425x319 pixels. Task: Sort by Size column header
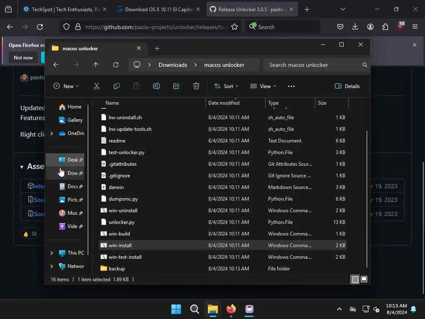322,103
